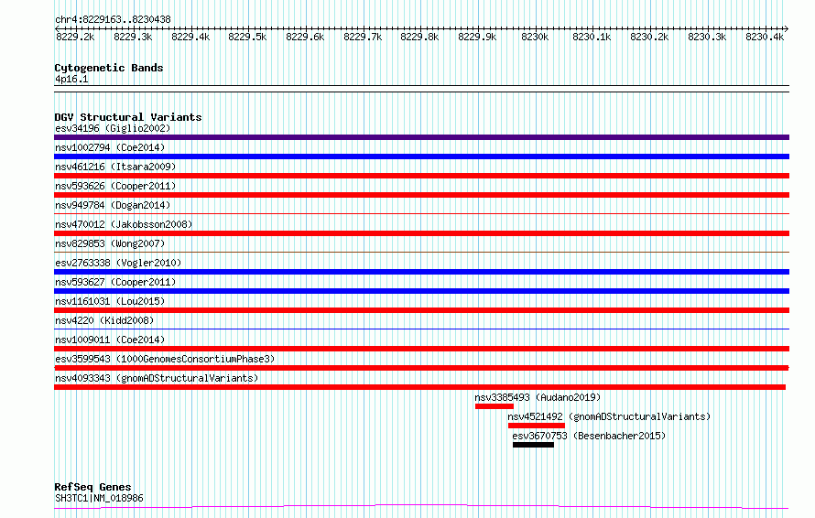Click the blue nsv593627 variant bar
The width and height of the screenshot is (815, 518).
pos(421,291)
